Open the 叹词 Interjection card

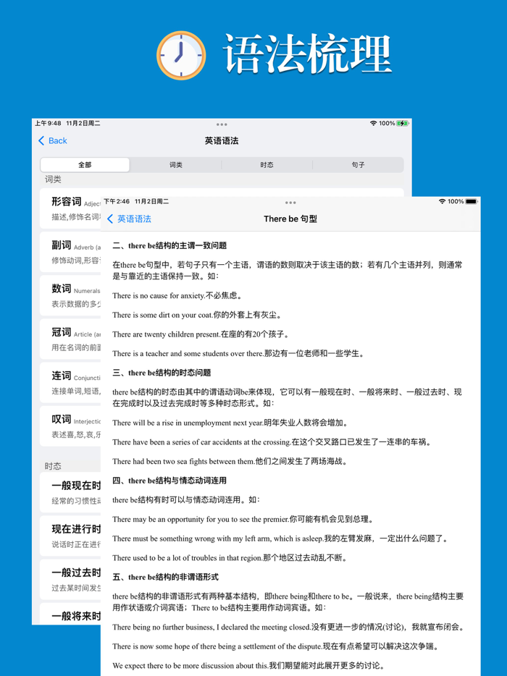coord(70,426)
